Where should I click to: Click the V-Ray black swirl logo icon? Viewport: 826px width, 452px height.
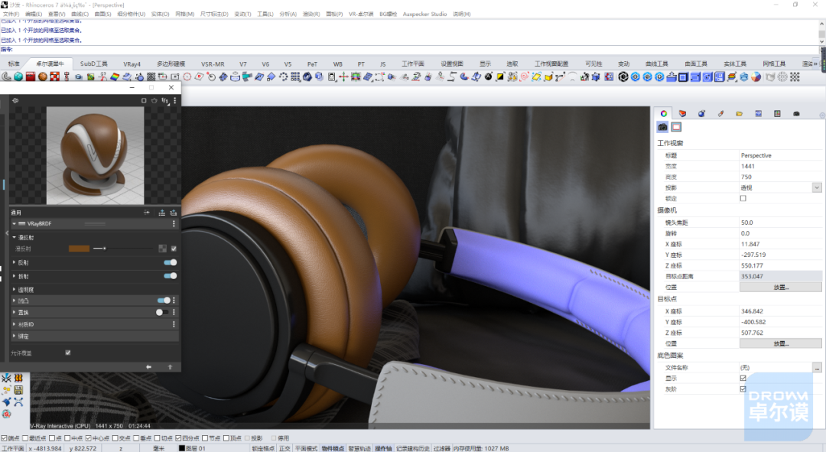coord(623,77)
